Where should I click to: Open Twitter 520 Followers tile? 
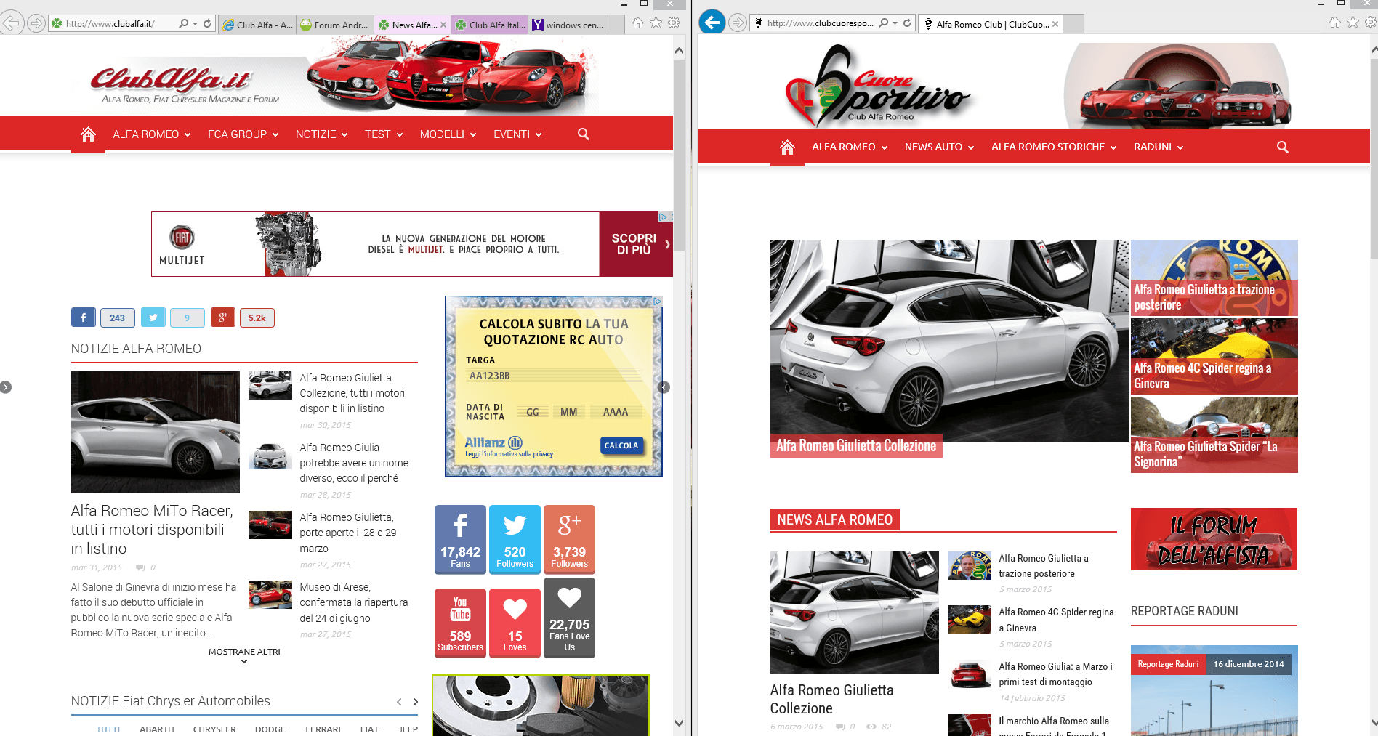pyautogui.click(x=515, y=539)
